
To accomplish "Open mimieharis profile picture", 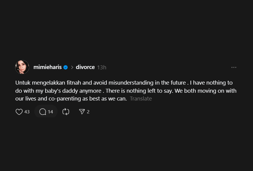I will pyautogui.click(x=22, y=67).
